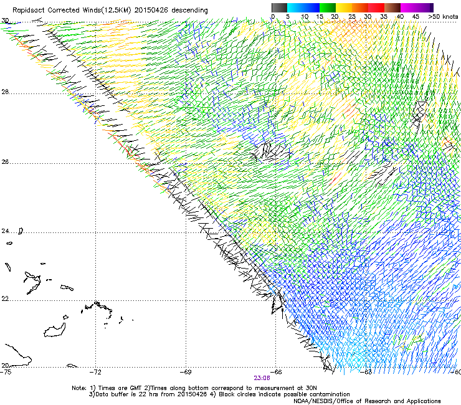Click legend tick label 25
Screen dimensions: 461x405
[x=352, y=17]
